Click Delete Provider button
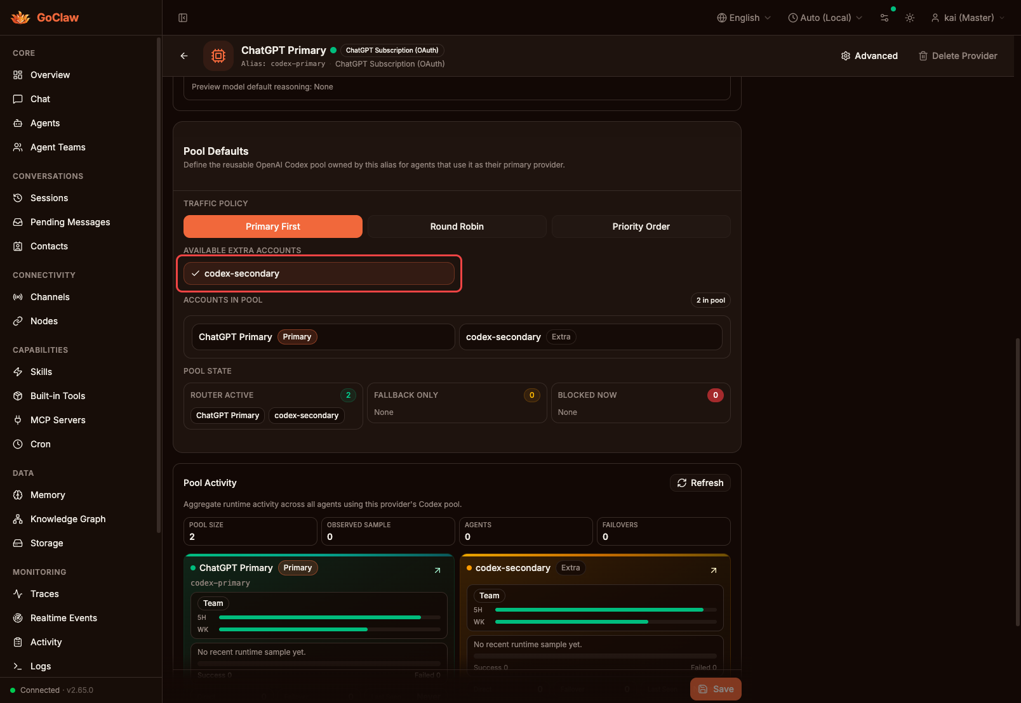Image resolution: width=1021 pixels, height=703 pixels. 958,56
